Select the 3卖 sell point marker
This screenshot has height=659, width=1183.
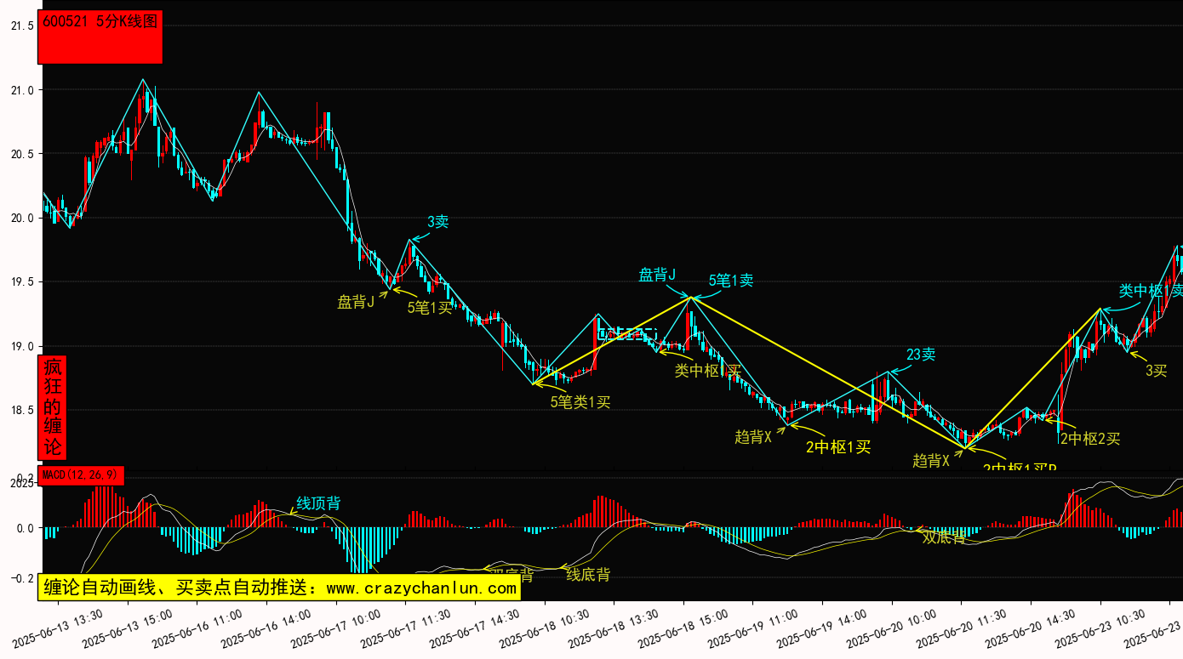click(437, 222)
